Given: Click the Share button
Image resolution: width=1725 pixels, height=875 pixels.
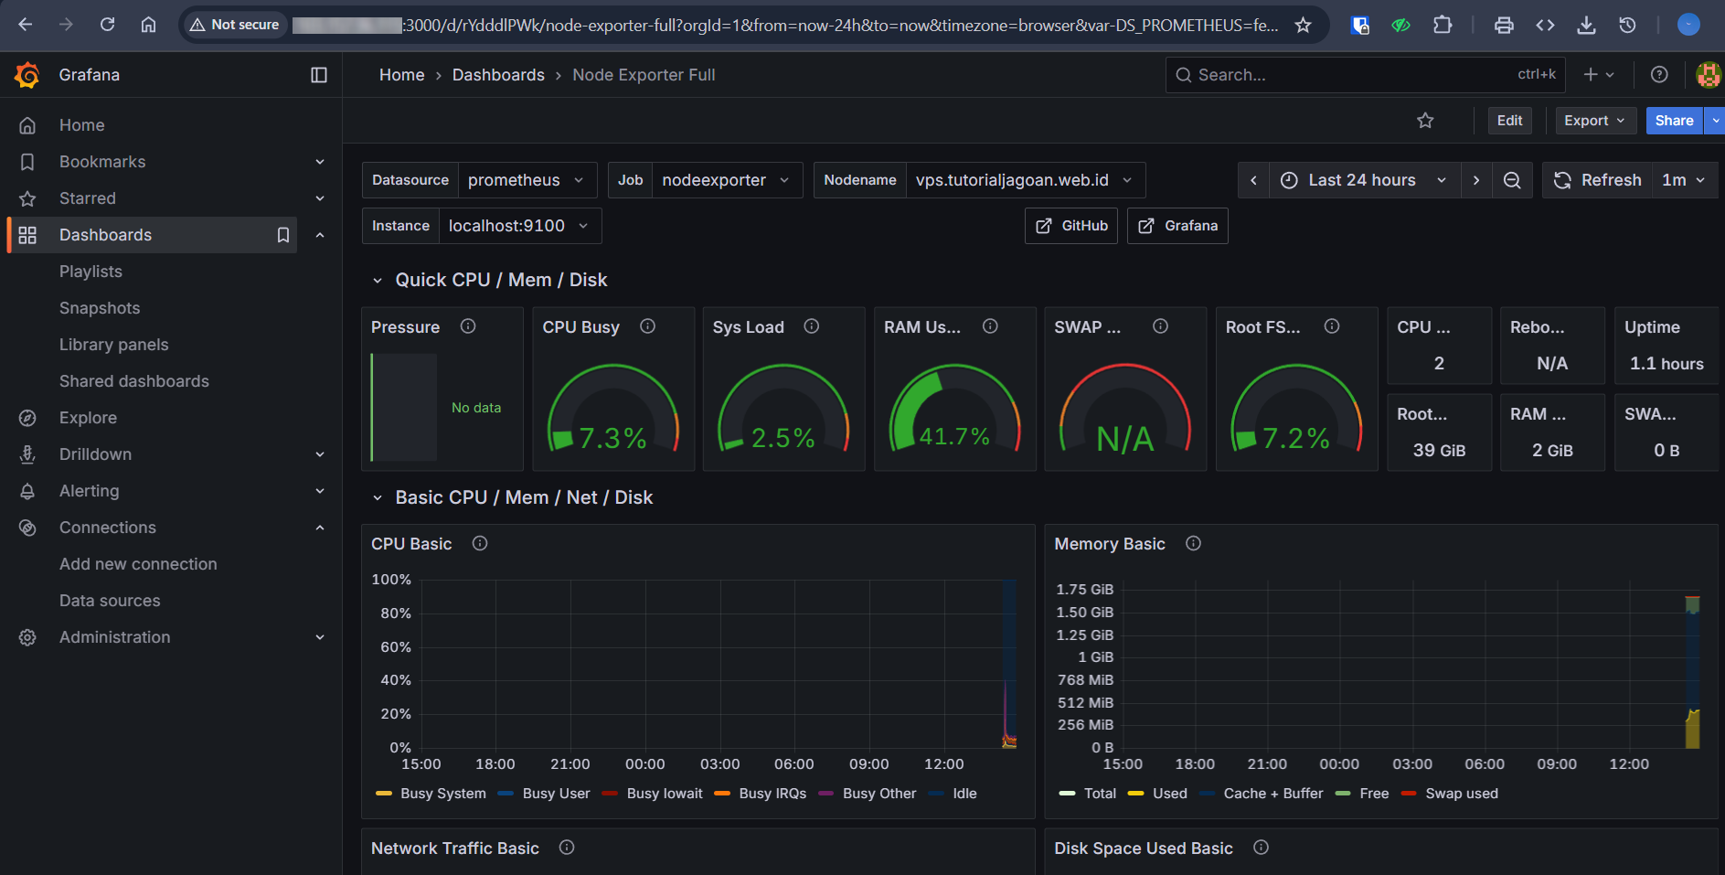Looking at the screenshot, I should 1674,121.
